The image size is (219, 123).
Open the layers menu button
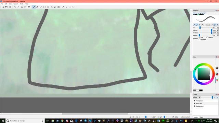[217, 97]
